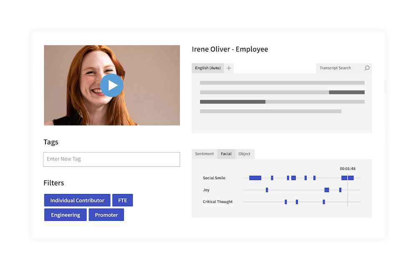Image resolution: width=417 pixels, height=270 pixels.
Task: Click the wide Joy segment on timeline
Action: coord(327,190)
